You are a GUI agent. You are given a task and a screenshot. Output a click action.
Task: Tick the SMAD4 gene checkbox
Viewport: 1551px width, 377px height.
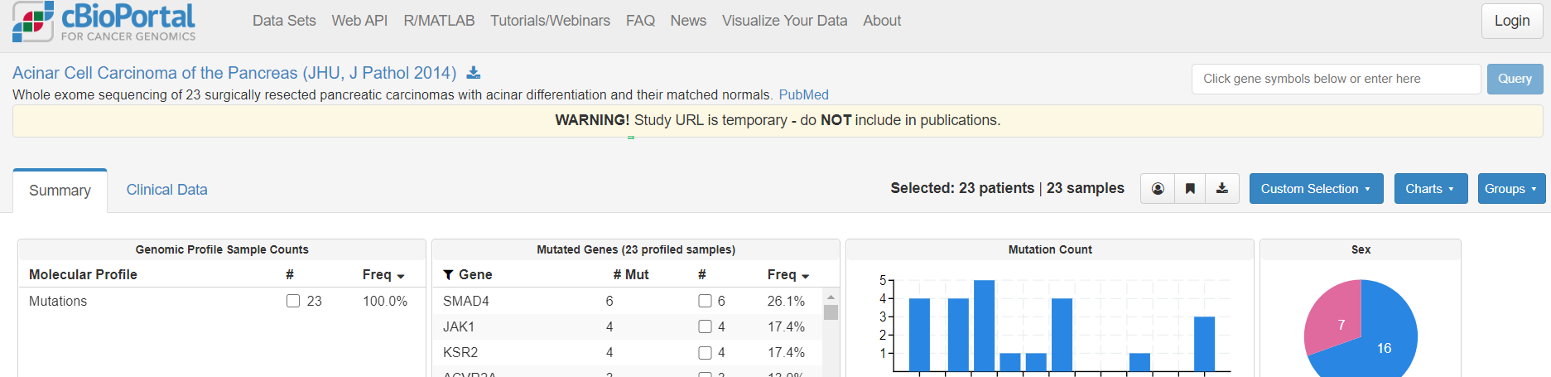(705, 301)
